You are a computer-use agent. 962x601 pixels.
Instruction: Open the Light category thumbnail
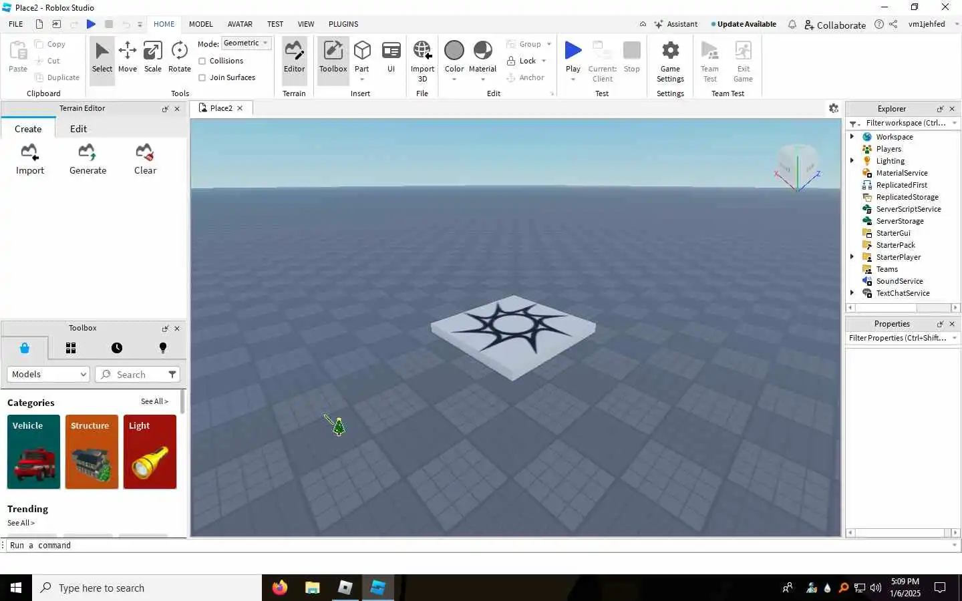[150, 452]
